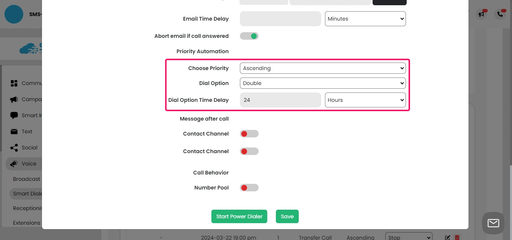Open the phone call icon in header
Screen dimensions: 512x240
point(500,14)
